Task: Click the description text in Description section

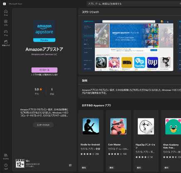Action: click(131, 91)
